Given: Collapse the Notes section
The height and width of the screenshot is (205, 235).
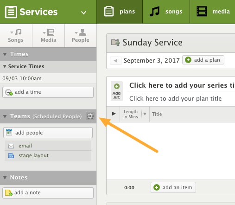Looking at the screenshot, I should (5, 178).
